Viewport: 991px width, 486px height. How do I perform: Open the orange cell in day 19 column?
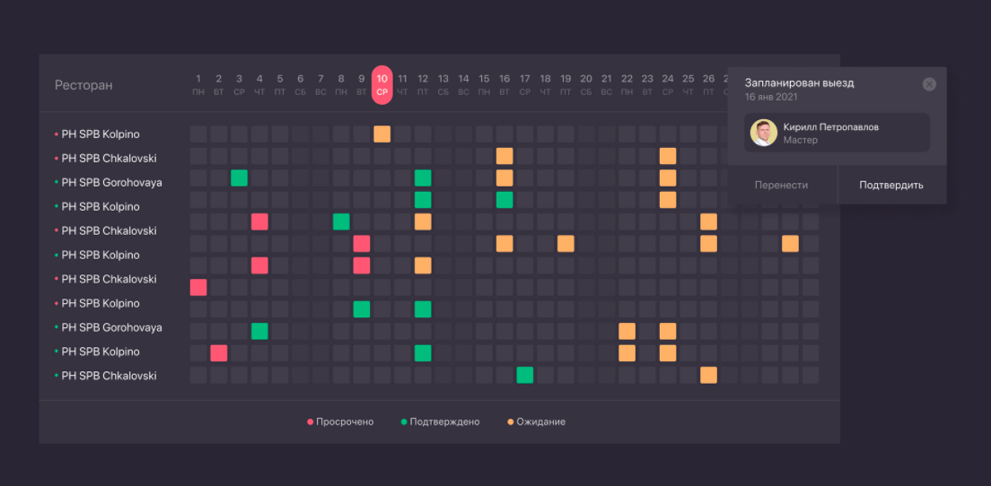(x=566, y=244)
